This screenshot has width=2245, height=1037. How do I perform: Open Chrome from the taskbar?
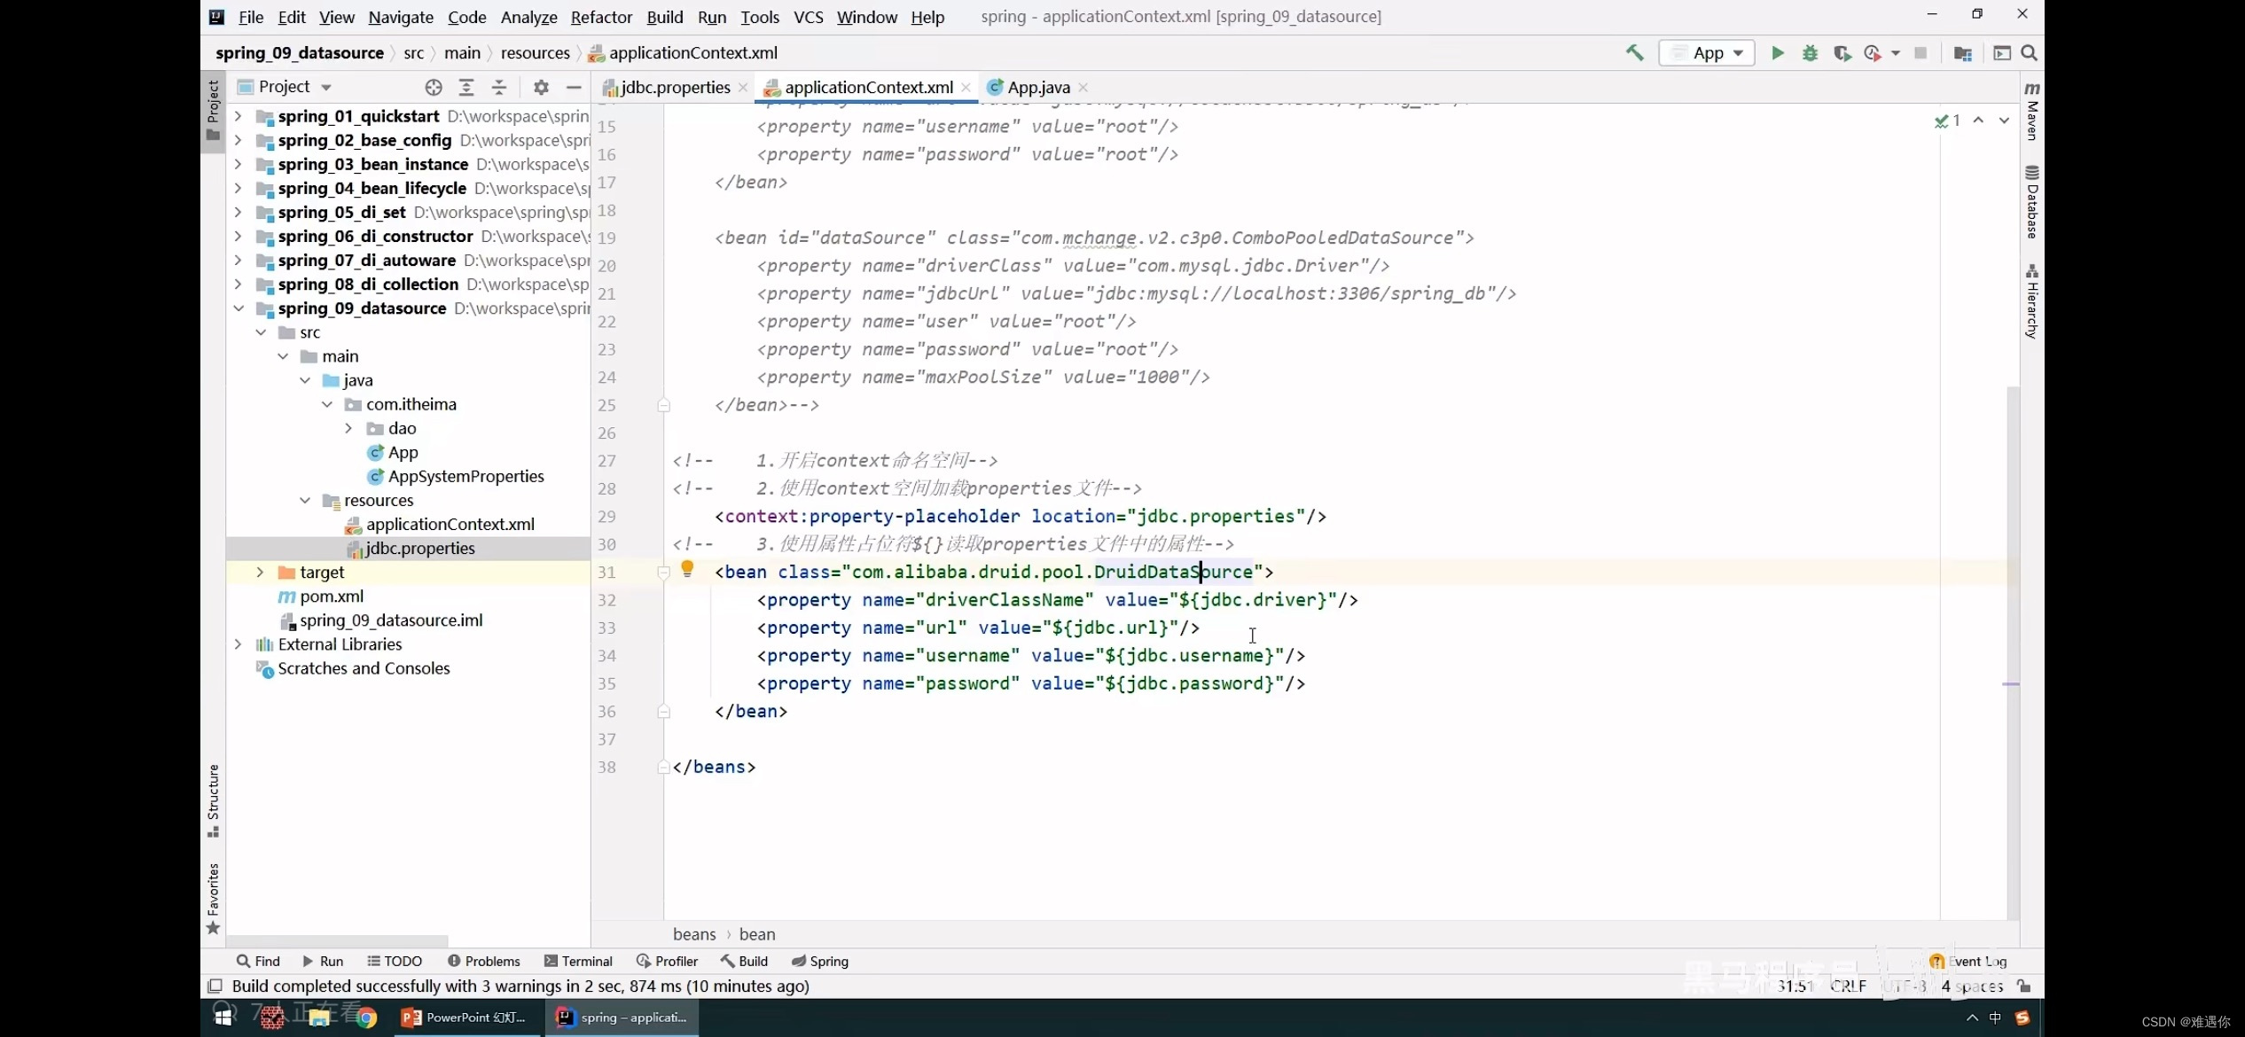pos(366,1018)
